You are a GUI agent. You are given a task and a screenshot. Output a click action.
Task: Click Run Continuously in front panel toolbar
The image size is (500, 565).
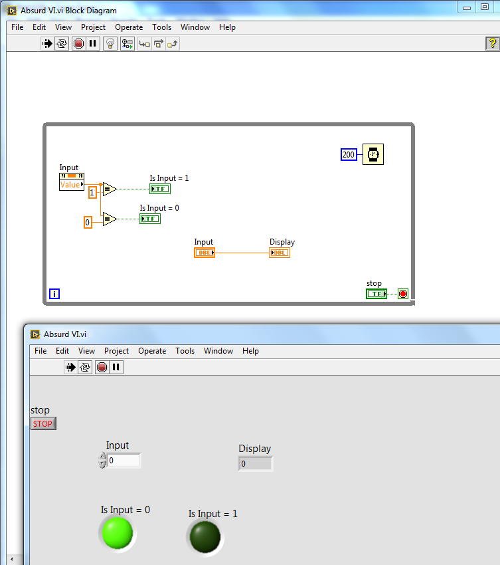(85, 367)
